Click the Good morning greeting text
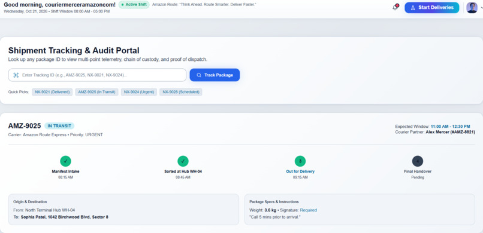Viewport: 483px width, 233px height. pos(60,5)
